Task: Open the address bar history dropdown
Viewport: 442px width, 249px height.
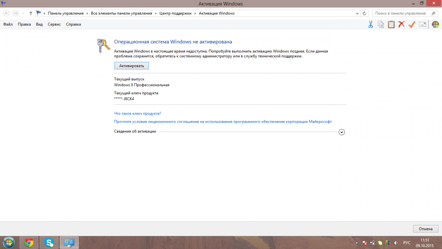Action: tap(357, 13)
